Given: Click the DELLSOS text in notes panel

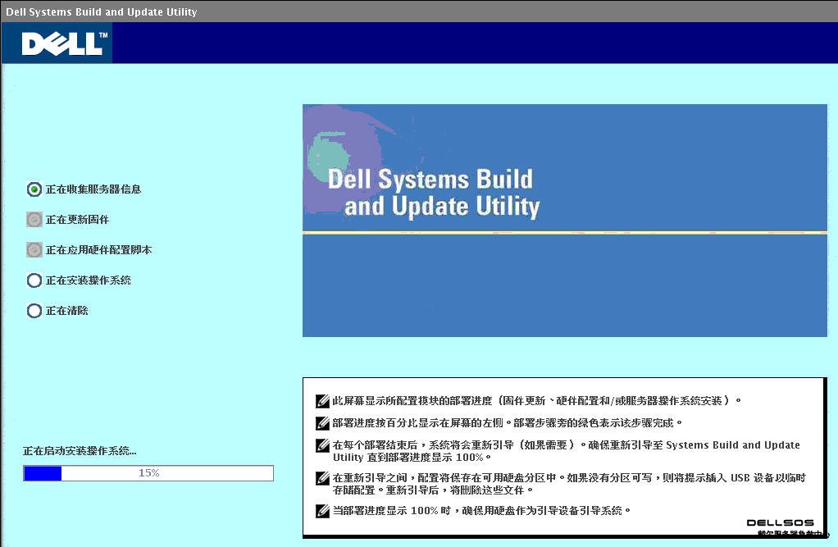Looking at the screenshot, I should (781, 522).
